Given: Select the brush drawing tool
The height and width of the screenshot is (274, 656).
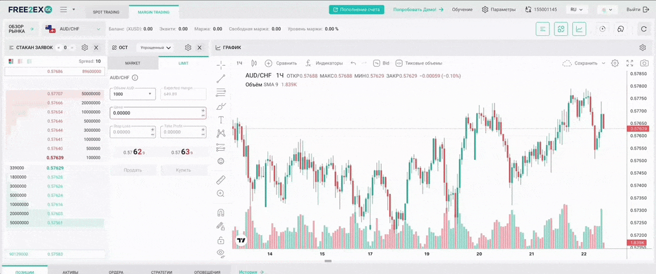Looking at the screenshot, I should [x=221, y=106].
